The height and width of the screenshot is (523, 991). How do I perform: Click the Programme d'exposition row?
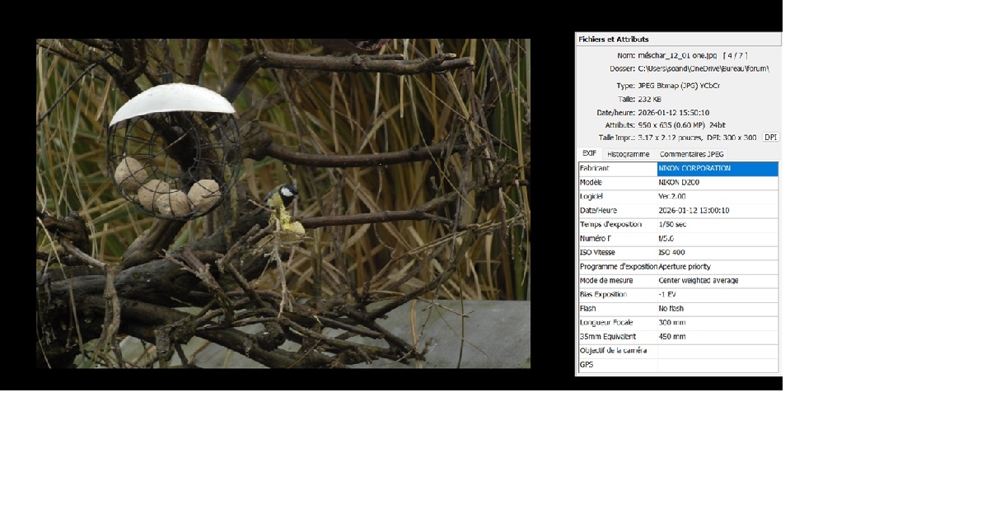click(677, 267)
